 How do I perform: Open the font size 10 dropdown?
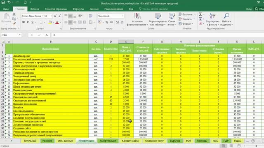[x=51, y=16]
